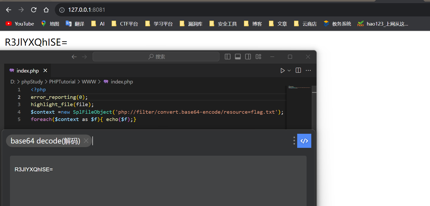Open the 教务系统 bookmark
430x206 pixels.
(337, 24)
